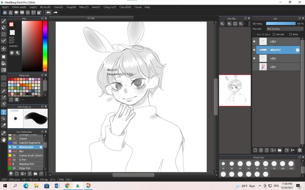
Task: Select the Text tool
Action: coord(4,112)
